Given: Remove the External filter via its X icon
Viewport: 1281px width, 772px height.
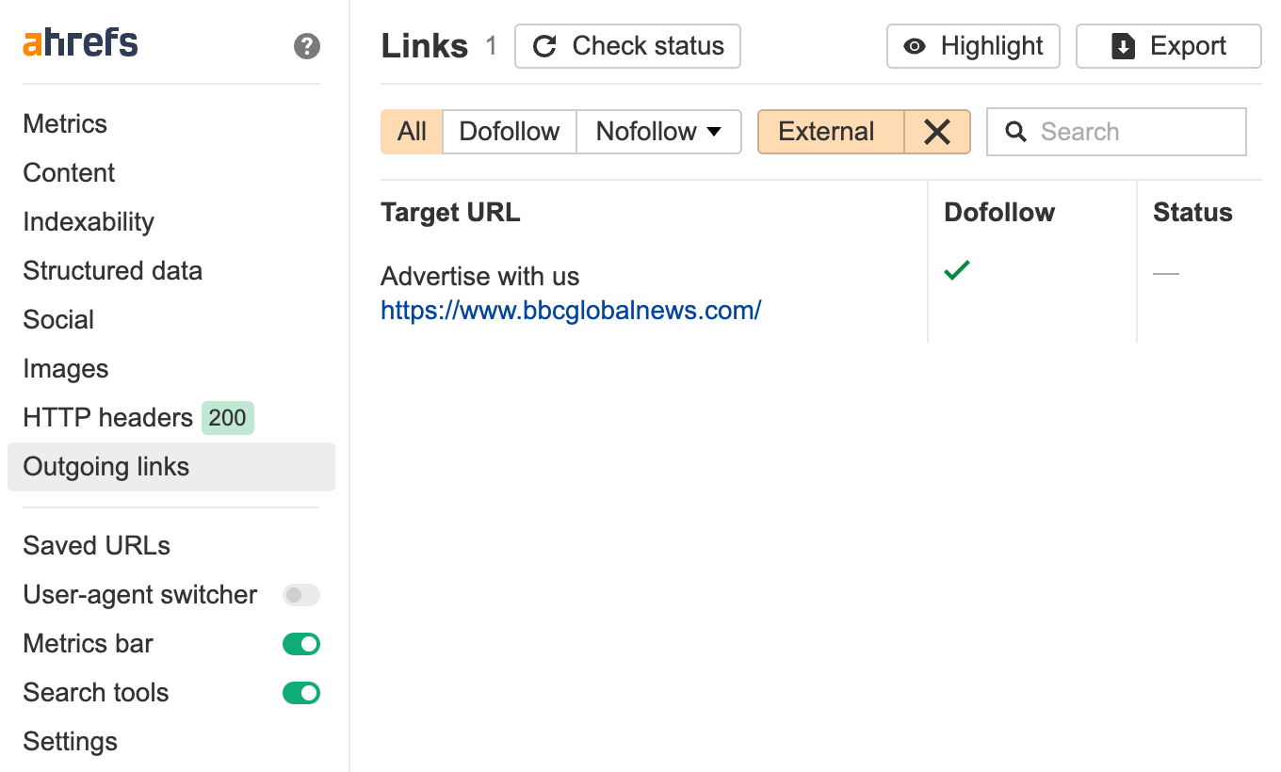Looking at the screenshot, I should coord(937,132).
